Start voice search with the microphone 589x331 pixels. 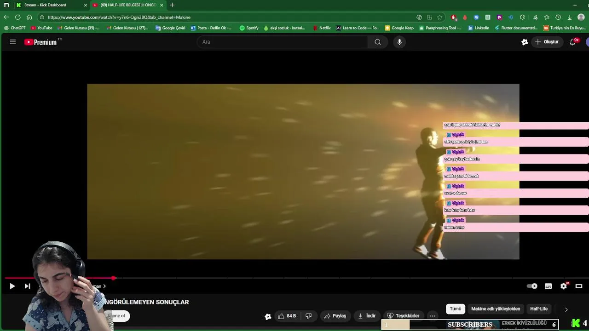399,42
